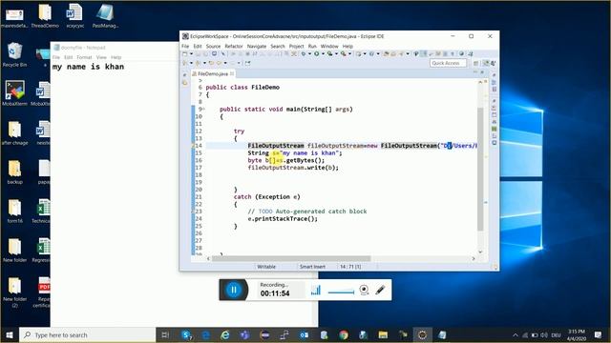This screenshot has width=611, height=343.
Task: Select the ThreadDemo folder on desktop
Action: (x=45, y=16)
